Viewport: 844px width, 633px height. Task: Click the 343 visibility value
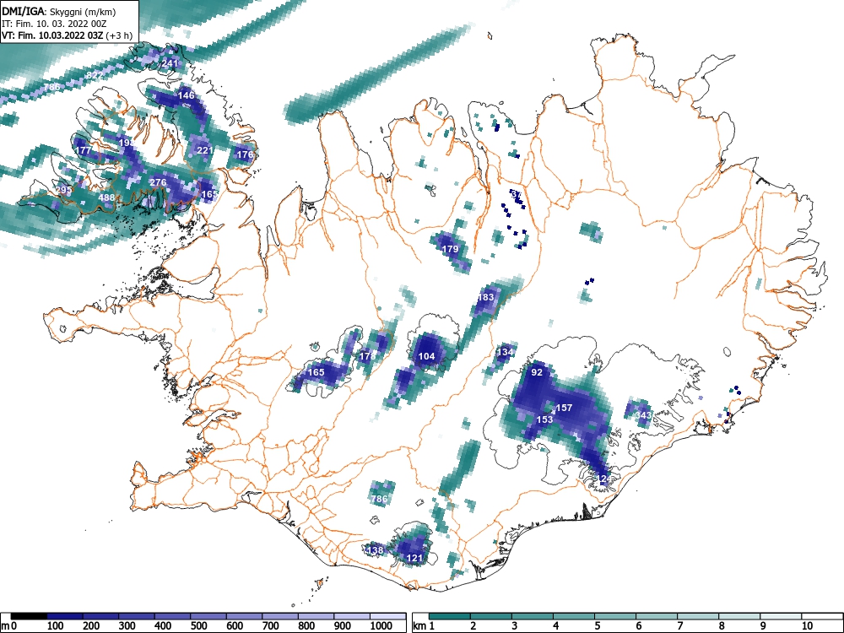click(x=643, y=415)
